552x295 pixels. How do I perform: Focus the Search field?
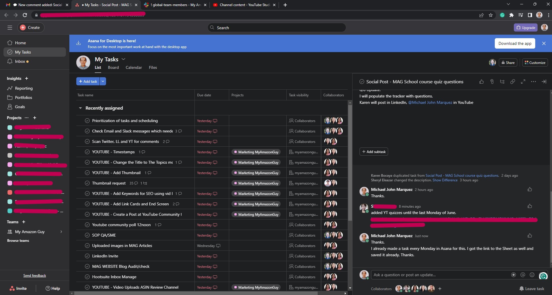[x=277, y=27]
